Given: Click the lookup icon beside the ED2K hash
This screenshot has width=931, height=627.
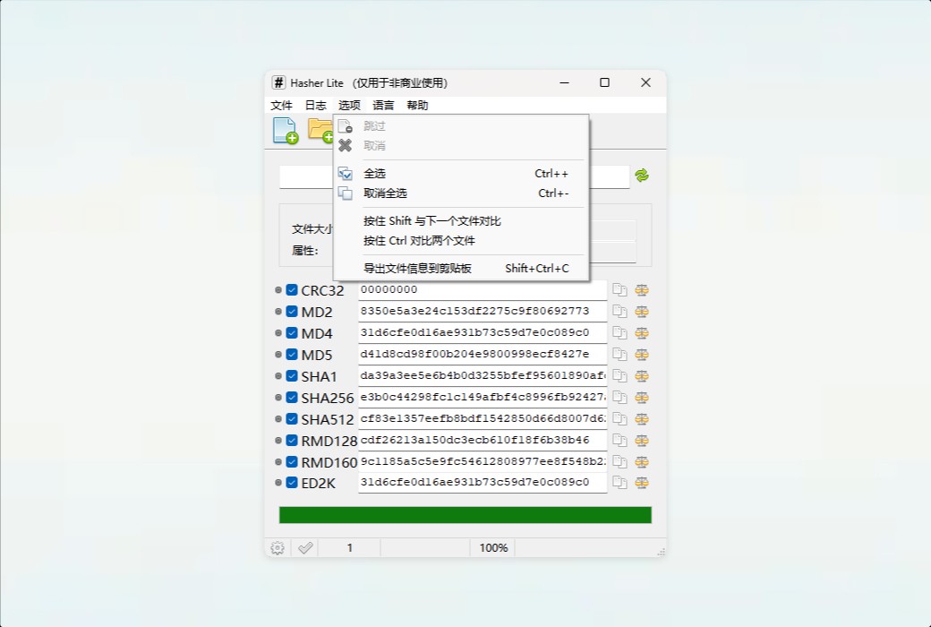Looking at the screenshot, I should [643, 483].
